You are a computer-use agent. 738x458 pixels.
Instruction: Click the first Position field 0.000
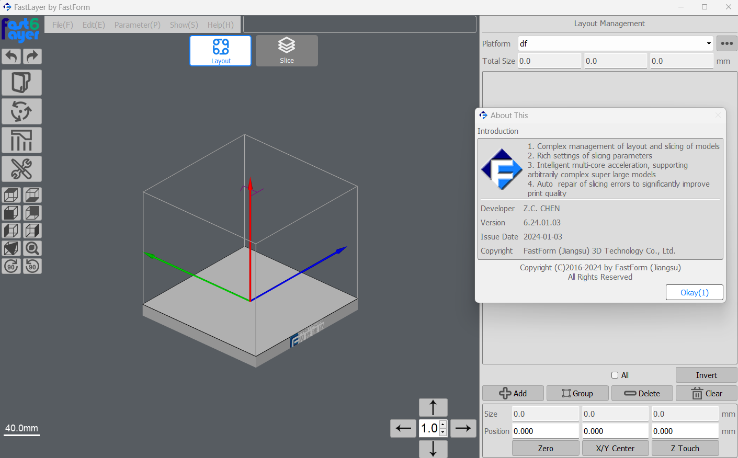click(x=546, y=431)
